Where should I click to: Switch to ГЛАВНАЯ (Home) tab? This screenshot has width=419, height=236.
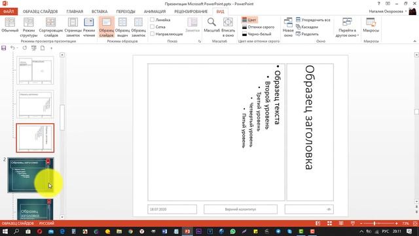[75, 12]
